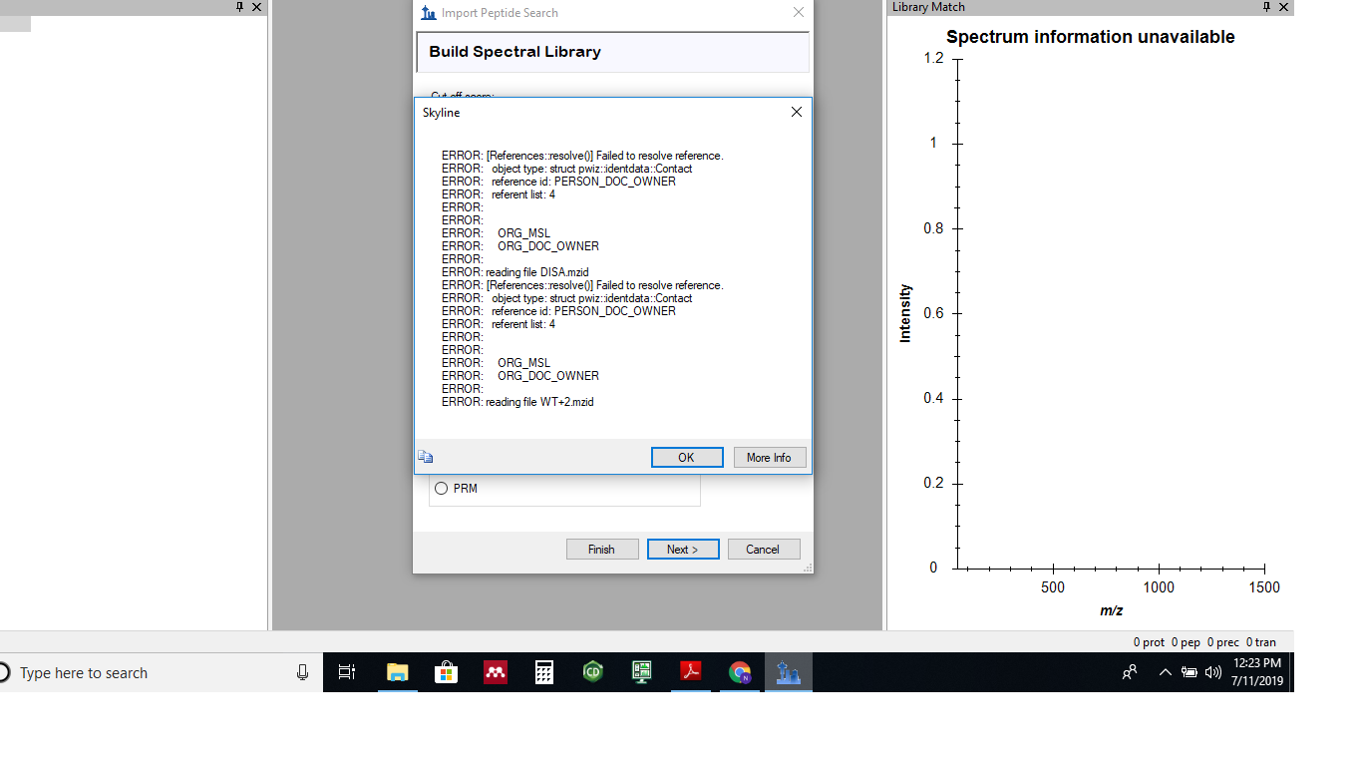Open the volume control in system tray

tap(1213, 673)
